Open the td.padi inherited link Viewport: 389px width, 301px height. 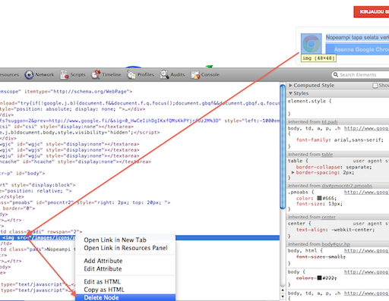click(x=330, y=122)
